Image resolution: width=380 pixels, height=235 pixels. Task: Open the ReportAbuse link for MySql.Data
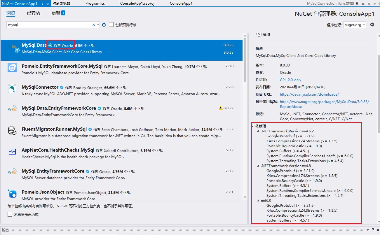(x=324, y=104)
